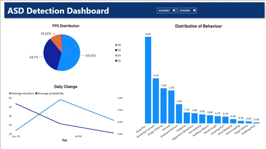Click the 0.4K bar value label

point(233,116)
